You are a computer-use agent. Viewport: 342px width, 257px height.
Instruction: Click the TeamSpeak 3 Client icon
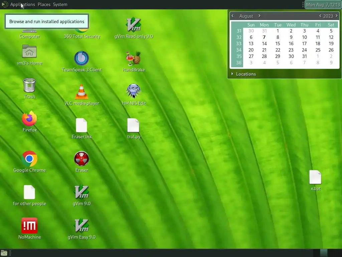pyautogui.click(x=81, y=58)
